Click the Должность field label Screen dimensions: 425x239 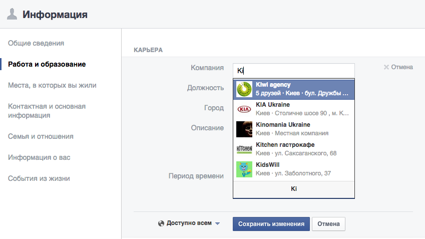point(205,88)
